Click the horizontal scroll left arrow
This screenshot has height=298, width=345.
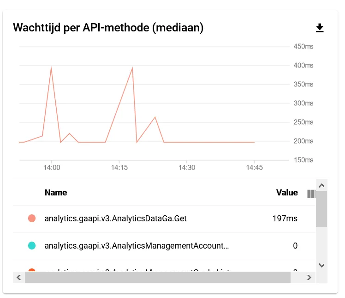coord(19,277)
